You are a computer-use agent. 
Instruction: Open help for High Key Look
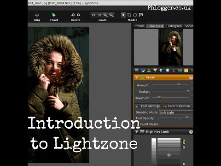pos(191,132)
